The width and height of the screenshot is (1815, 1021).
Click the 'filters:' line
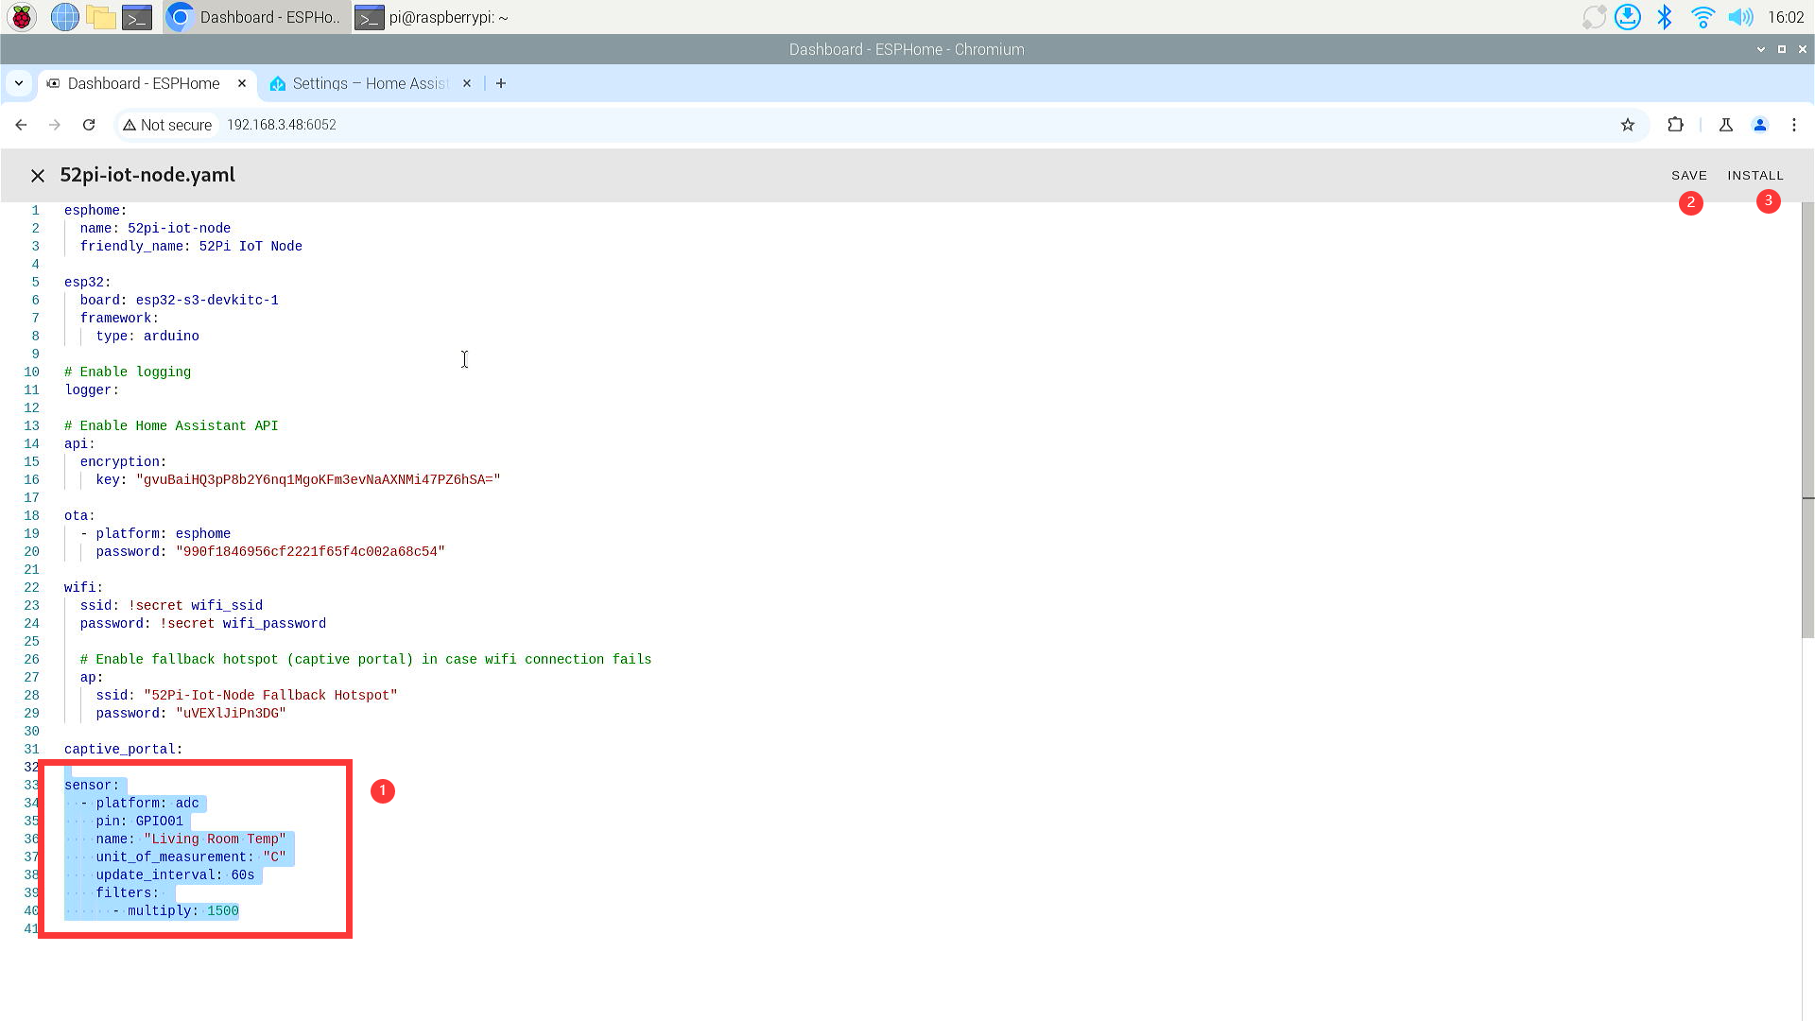[128, 893]
